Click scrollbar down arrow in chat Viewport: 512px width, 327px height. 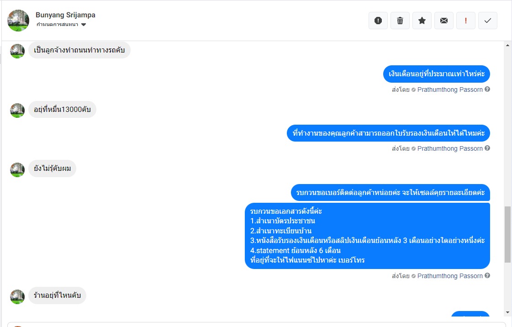pyautogui.click(x=507, y=312)
